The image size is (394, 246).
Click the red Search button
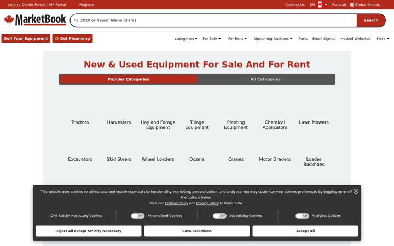[x=371, y=20]
